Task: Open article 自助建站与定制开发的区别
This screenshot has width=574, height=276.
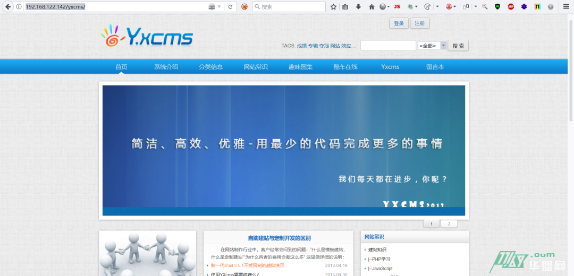Action: click(x=279, y=238)
